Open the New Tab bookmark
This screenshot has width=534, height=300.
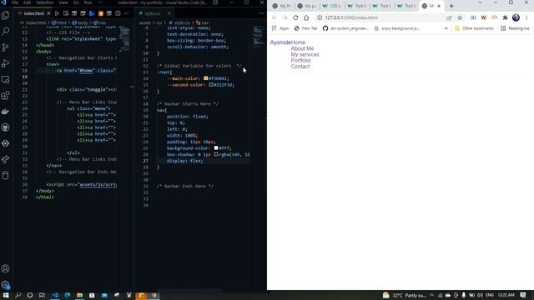point(305,28)
